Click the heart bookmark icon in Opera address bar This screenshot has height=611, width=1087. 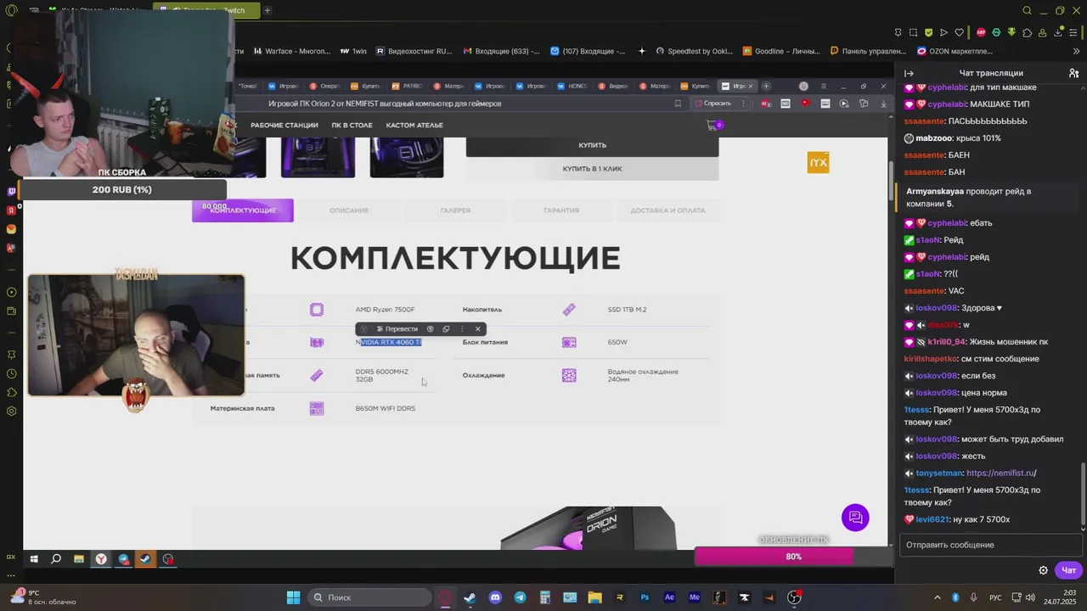click(960, 32)
